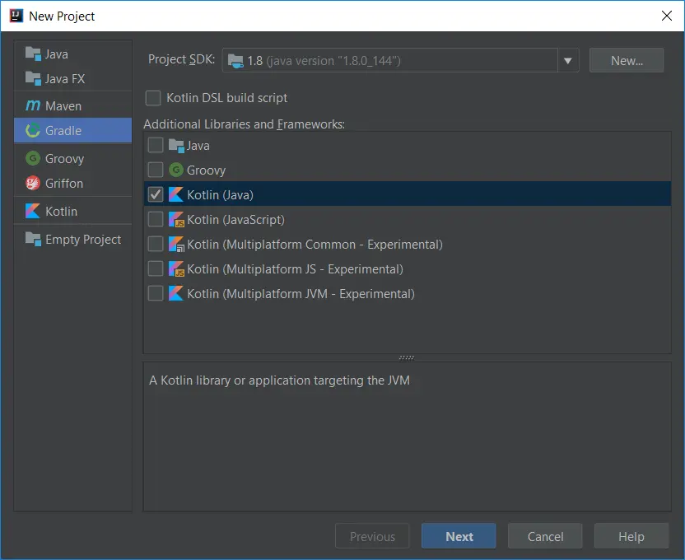
Task: Click 'A Kotlin library or application' description text
Action: (x=280, y=380)
